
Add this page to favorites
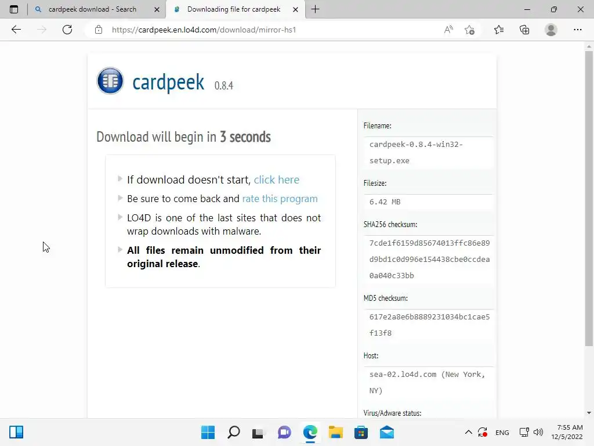(x=469, y=30)
